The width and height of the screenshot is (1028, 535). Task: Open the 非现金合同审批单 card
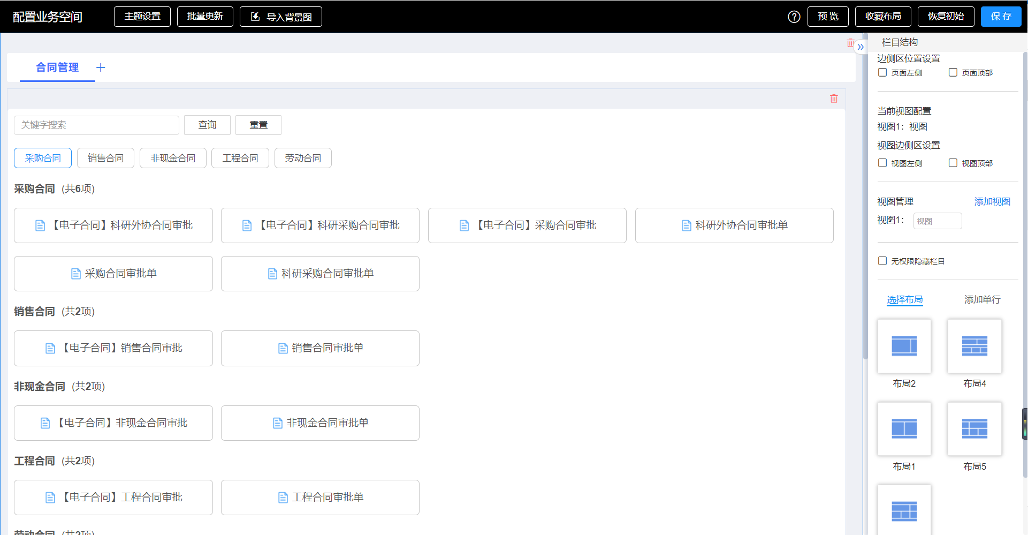point(320,423)
